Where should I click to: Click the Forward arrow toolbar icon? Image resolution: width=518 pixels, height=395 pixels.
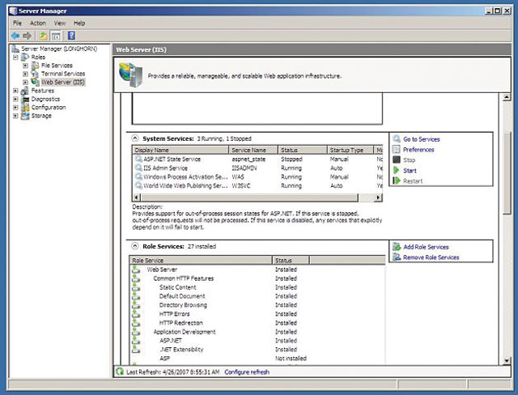[28, 36]
